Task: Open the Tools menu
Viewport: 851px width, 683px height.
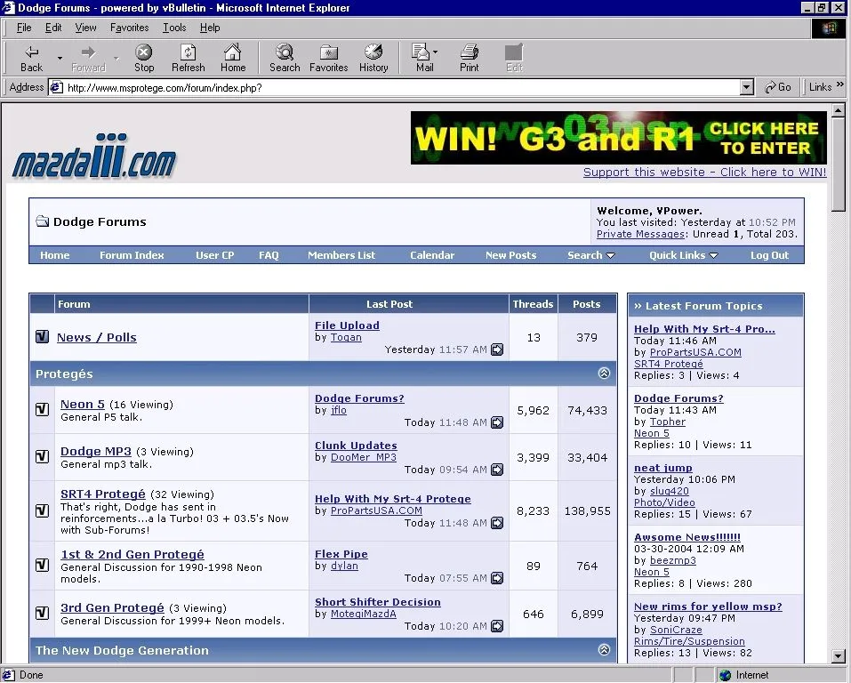Action: pos(174,28)
